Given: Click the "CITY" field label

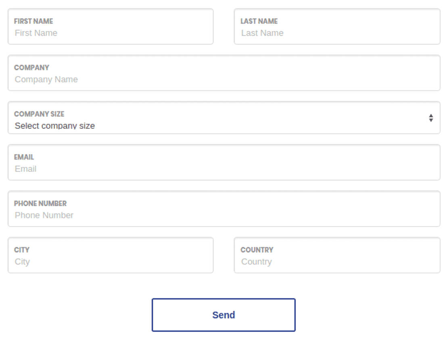Looking at the screenshot, I should (x=22, y=250).
